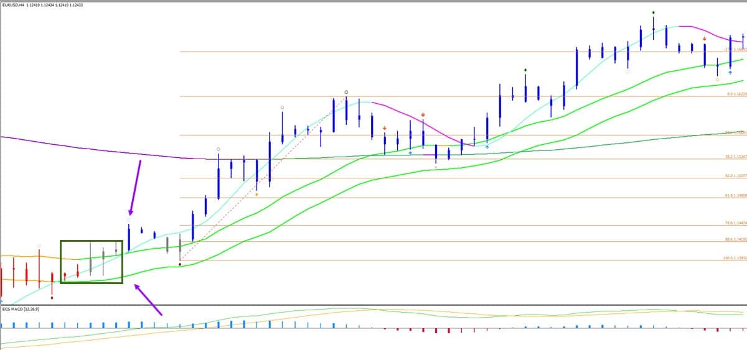The width and height of the screenshot is (747, 350).
Task: Click the 100.0 Fibonacci level label
Action: tap(735, 258)
